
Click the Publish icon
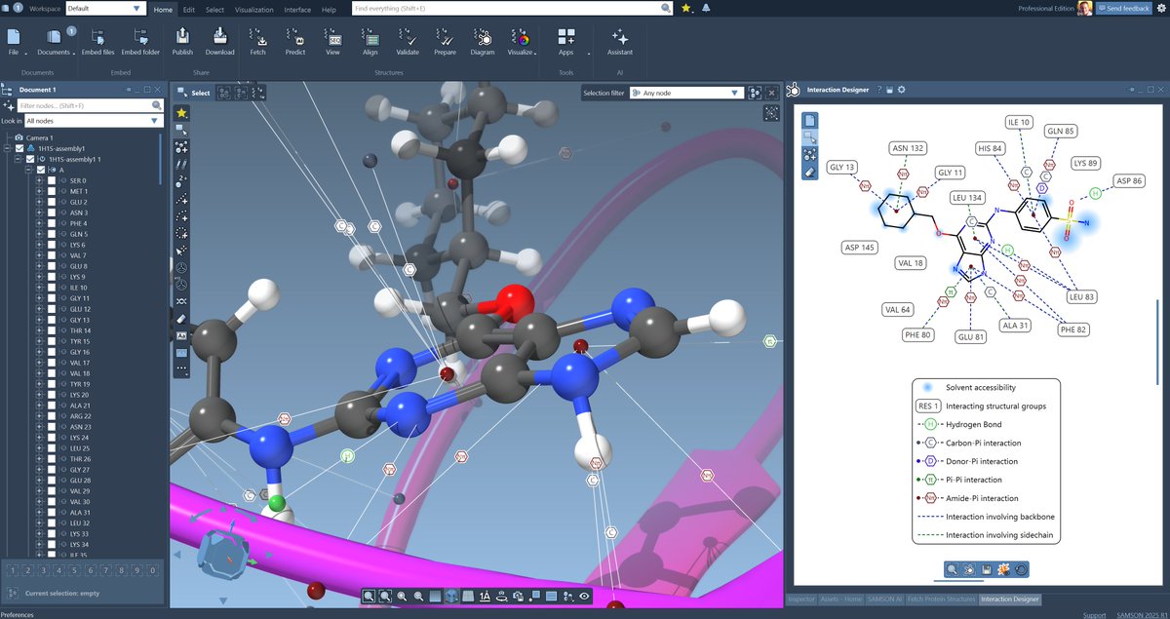pos(182,41)
